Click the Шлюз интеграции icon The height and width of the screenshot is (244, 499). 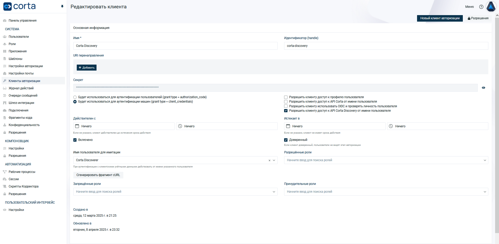tap(5, 103)
